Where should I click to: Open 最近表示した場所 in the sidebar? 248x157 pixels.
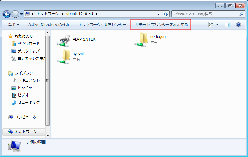(31, 58)
